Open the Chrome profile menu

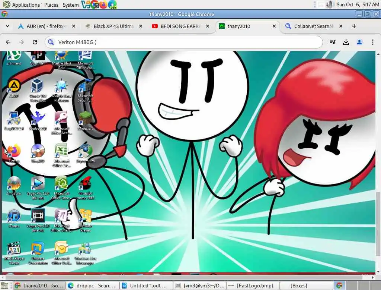359,42
